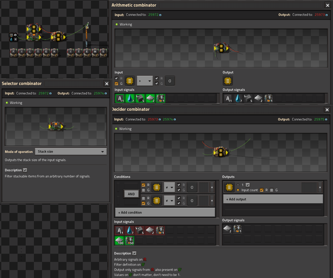Select green assembling machine 50 in Decider input signals
Viewport: 333px width, 278px height.
point(129,240)
